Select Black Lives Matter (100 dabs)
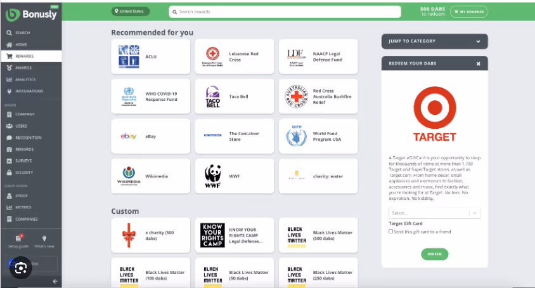 click(x=150, y=273)
